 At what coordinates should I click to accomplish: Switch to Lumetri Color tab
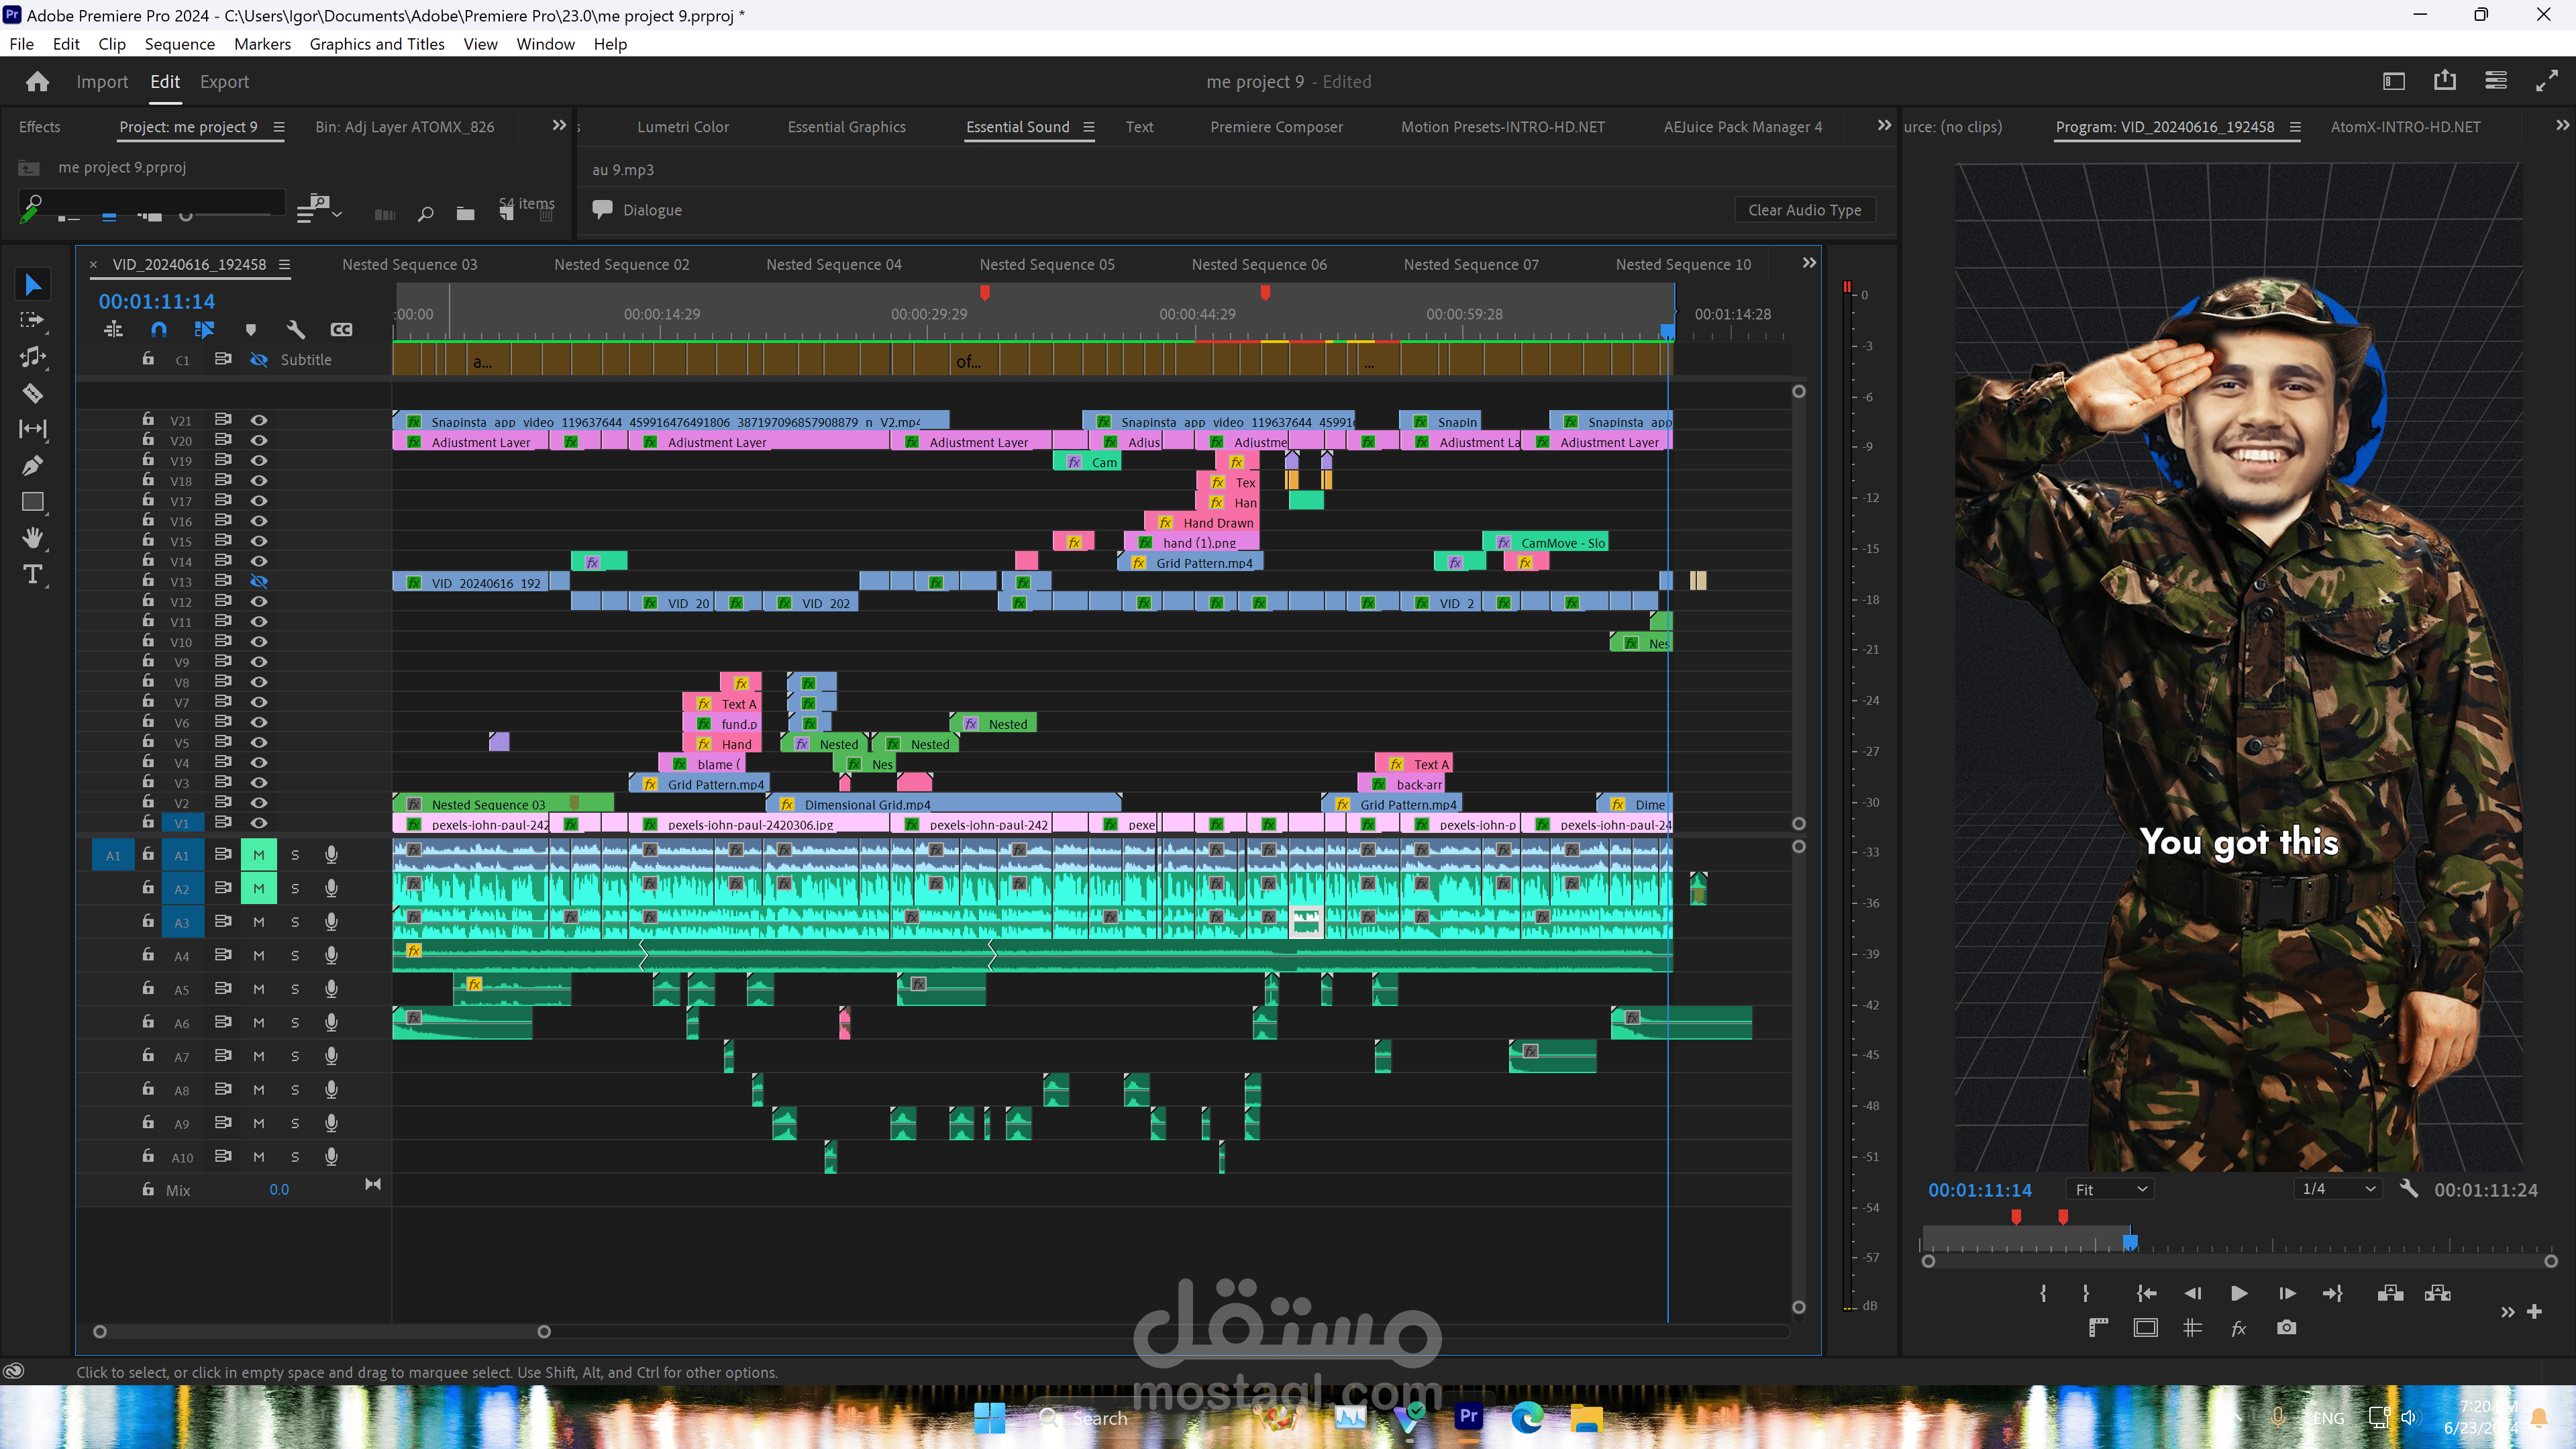click(683, 127)
